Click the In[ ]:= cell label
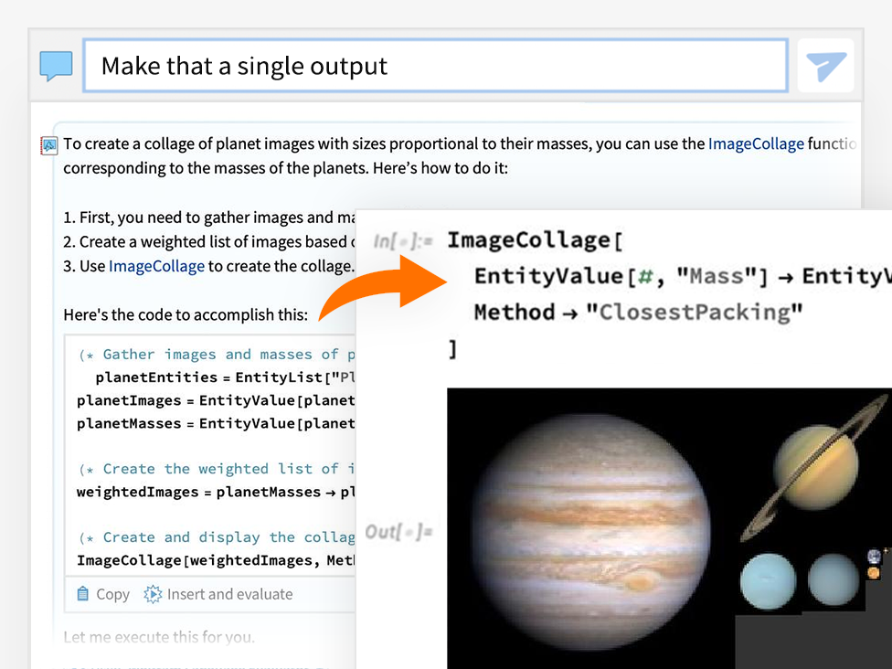Viewport: 892px width, 669px height. pos(402,242)
